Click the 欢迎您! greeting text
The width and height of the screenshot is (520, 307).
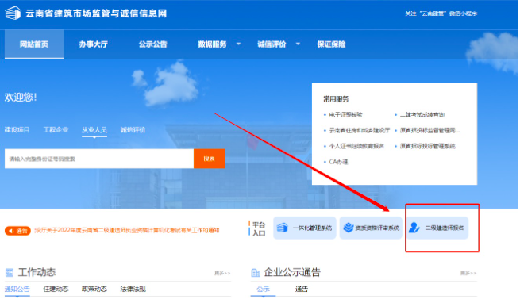tap(21, 97)
